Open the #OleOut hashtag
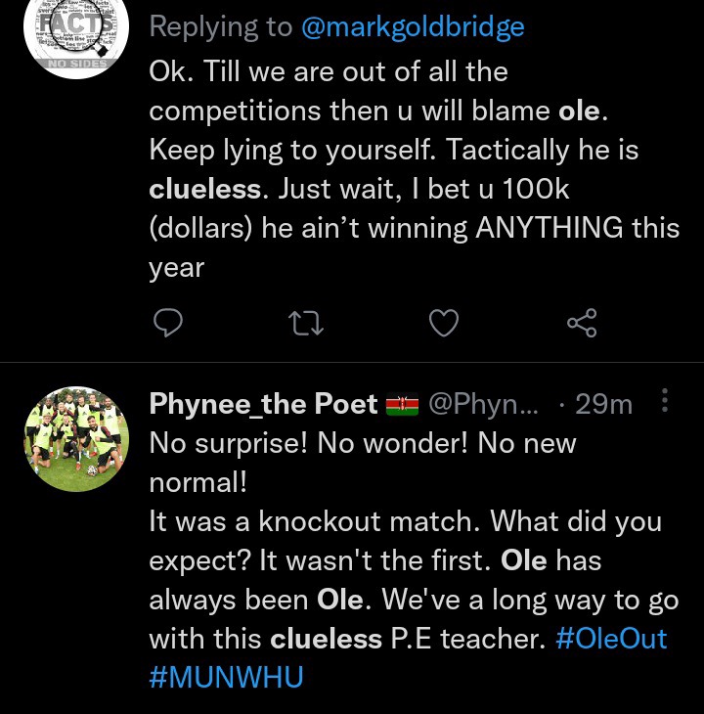 point(611,638)
